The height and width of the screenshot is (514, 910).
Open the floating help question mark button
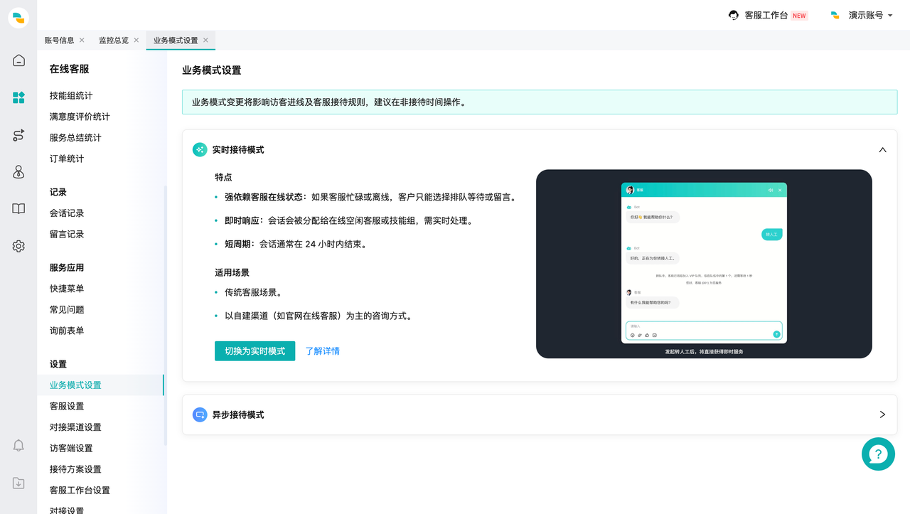point(878,454)
